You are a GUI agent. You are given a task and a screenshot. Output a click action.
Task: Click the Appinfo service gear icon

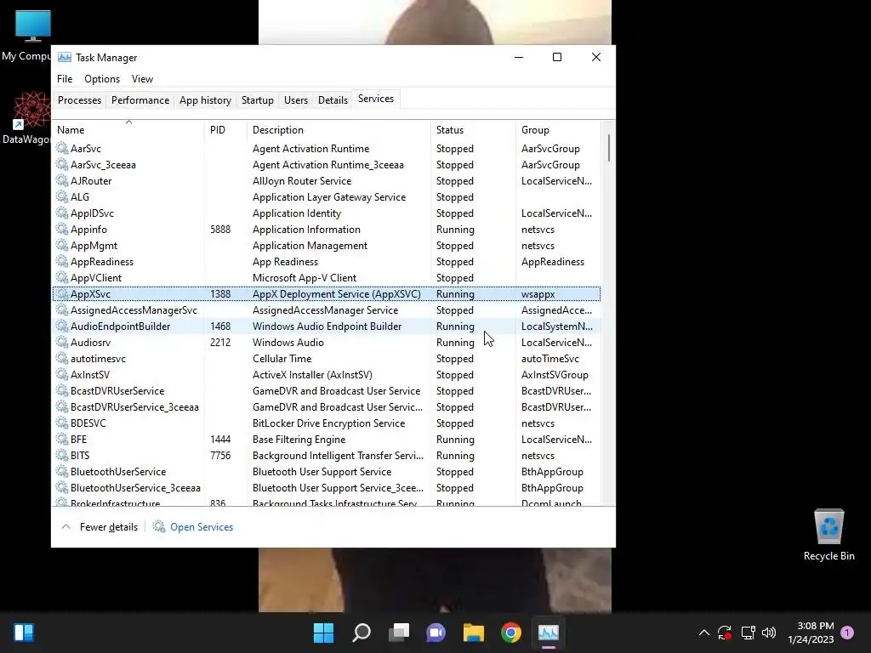pos(62,229)
